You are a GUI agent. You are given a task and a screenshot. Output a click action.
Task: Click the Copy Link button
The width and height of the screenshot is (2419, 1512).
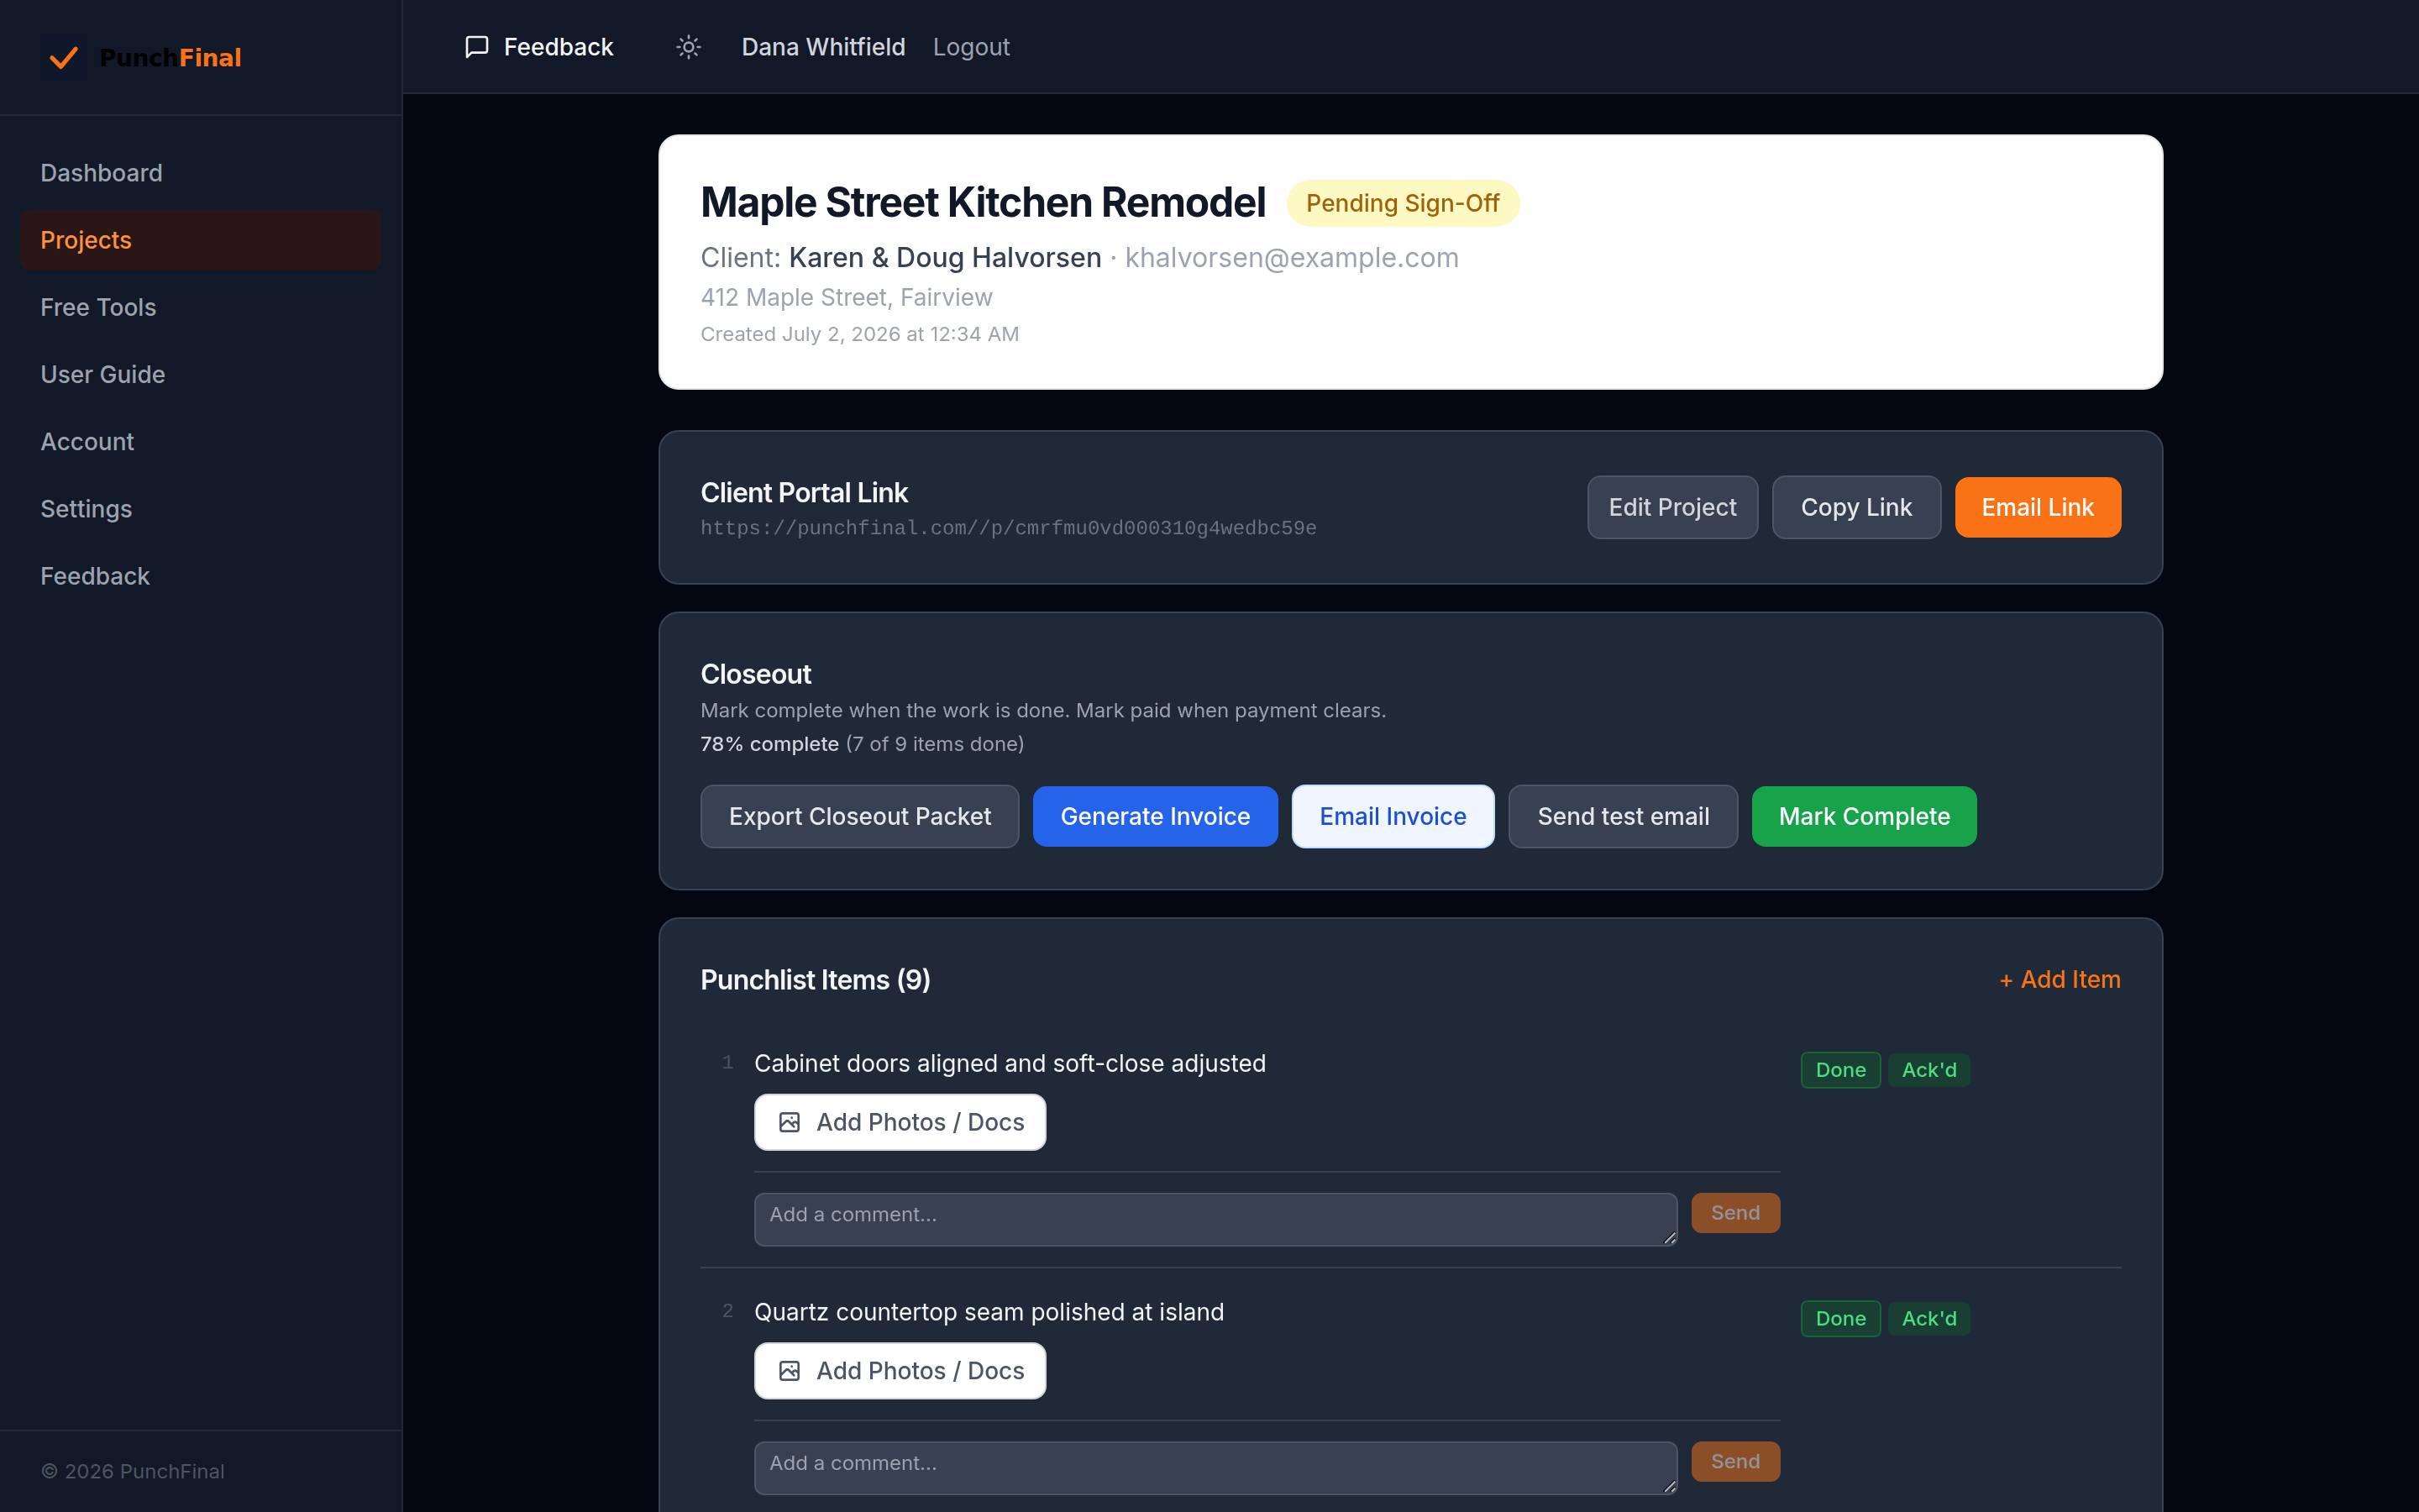(x=1856, y=507)
